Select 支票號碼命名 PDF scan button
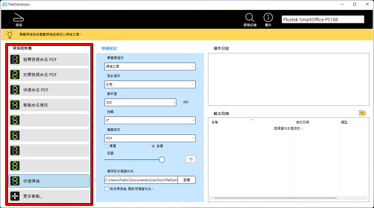This screenshot has height=208, width=374. pos(49,75)
